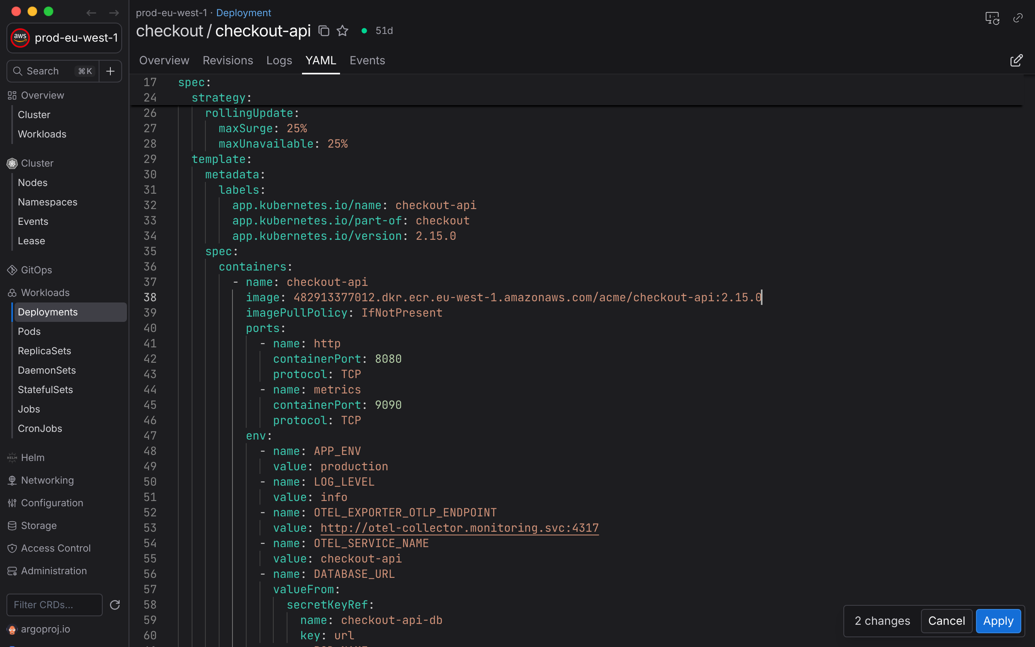Expand the Configuration section
Viewport: 1035px width, 647px height.
tap(52, 503)
